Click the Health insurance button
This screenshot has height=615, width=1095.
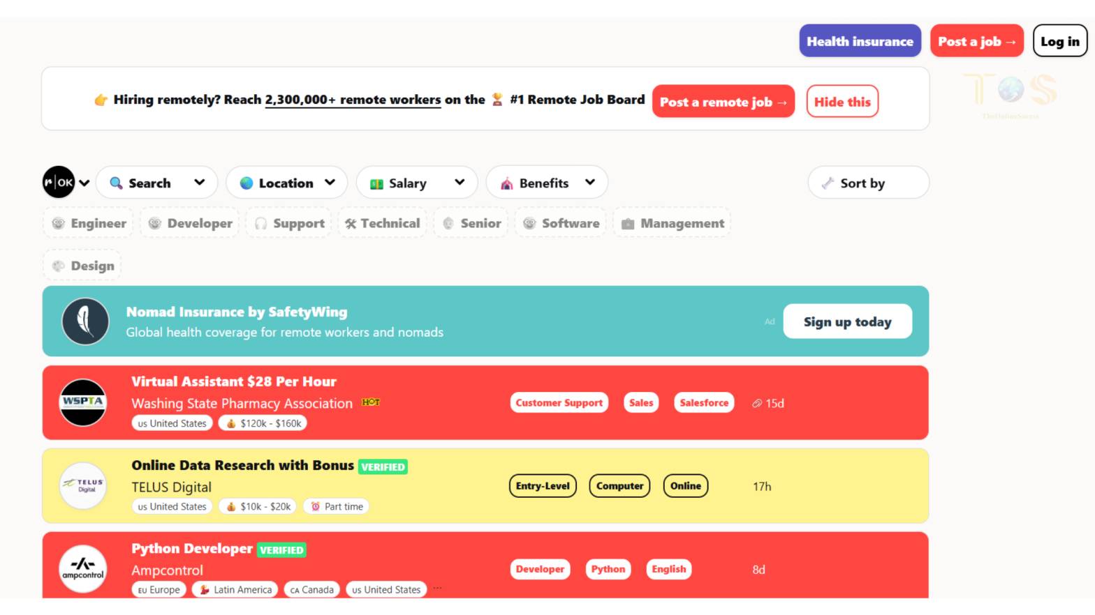click(x=860, y=41)
